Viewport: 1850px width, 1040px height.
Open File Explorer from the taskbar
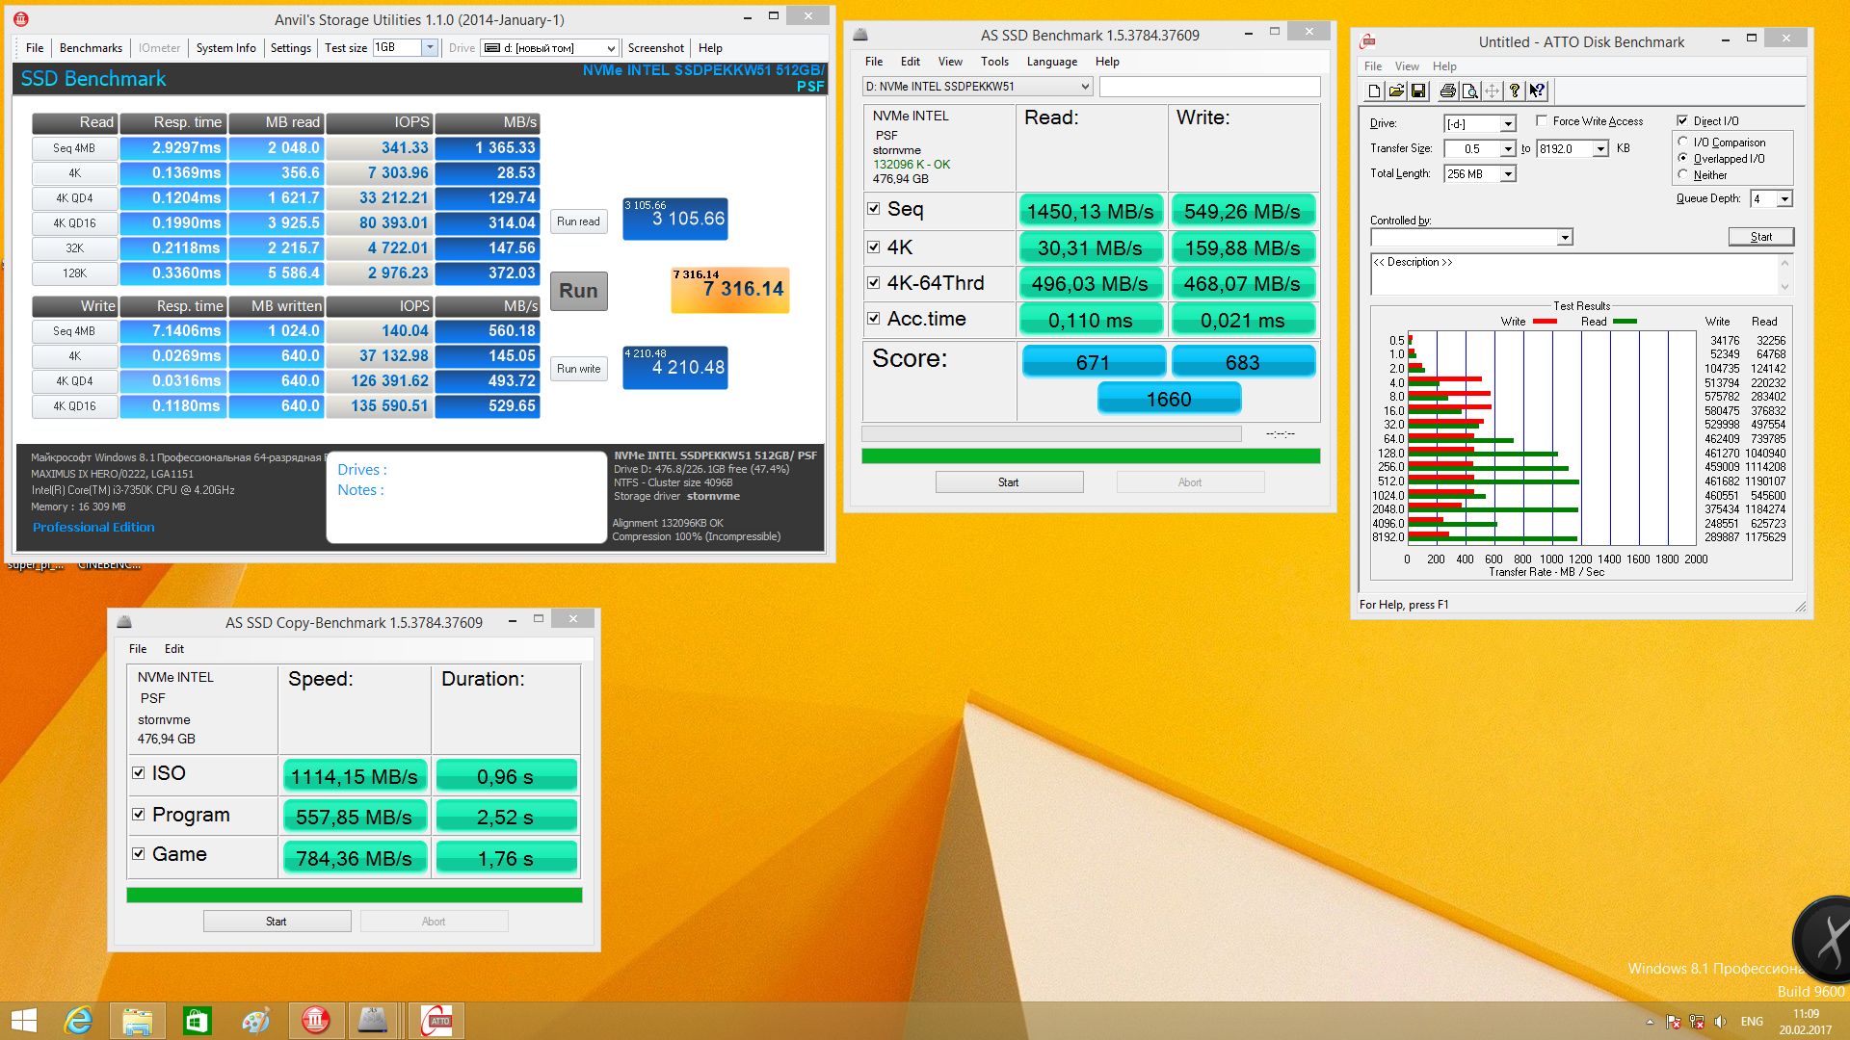click(x=137, y=1021)
